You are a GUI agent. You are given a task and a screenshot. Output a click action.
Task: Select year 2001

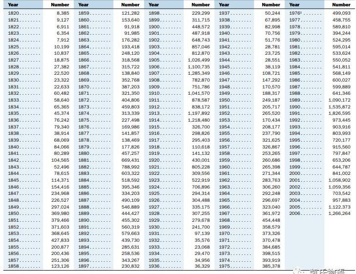pyautogui.click(x=295, y=180)
